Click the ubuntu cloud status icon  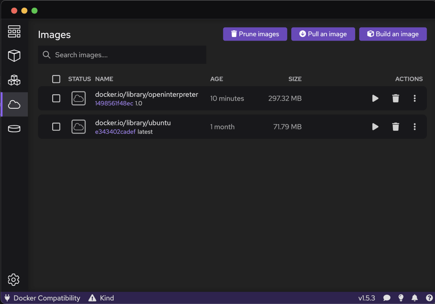click(79, 126)
